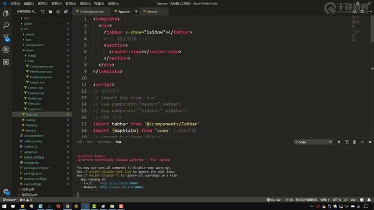Open the terminal selector dropdown showing node
The height and width of the screenshot is (210, 374).
click(313, 142)
